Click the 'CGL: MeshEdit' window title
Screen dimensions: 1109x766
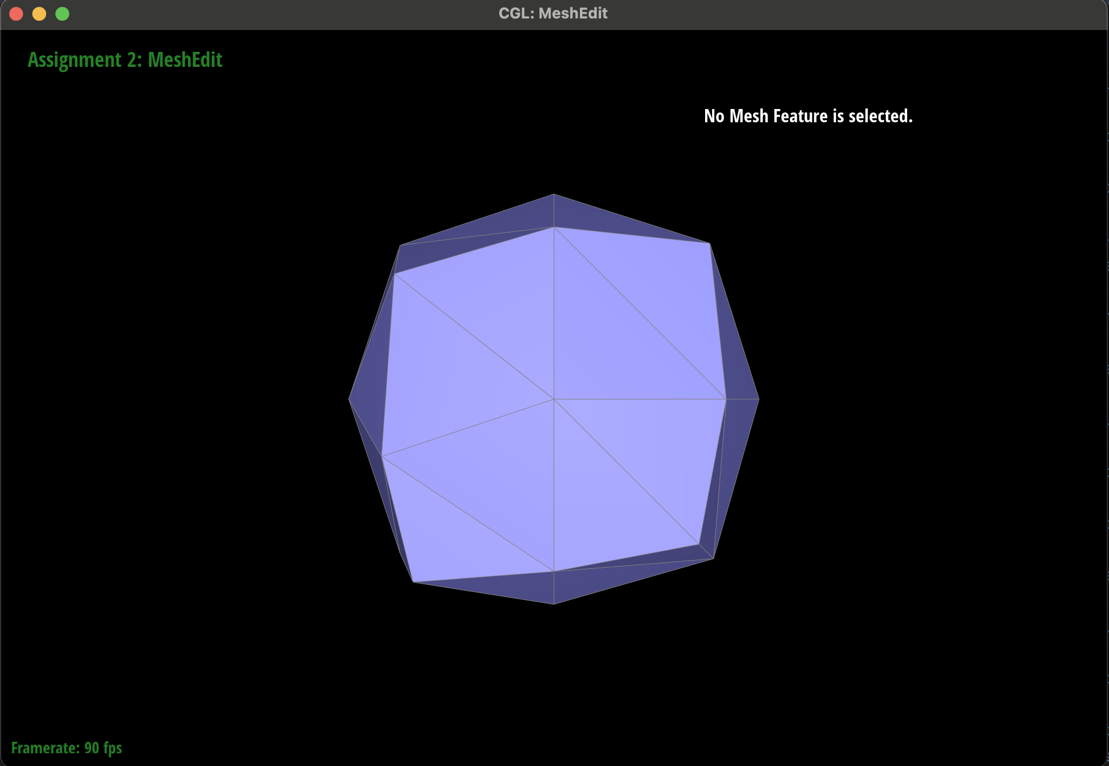coord(553,13)
